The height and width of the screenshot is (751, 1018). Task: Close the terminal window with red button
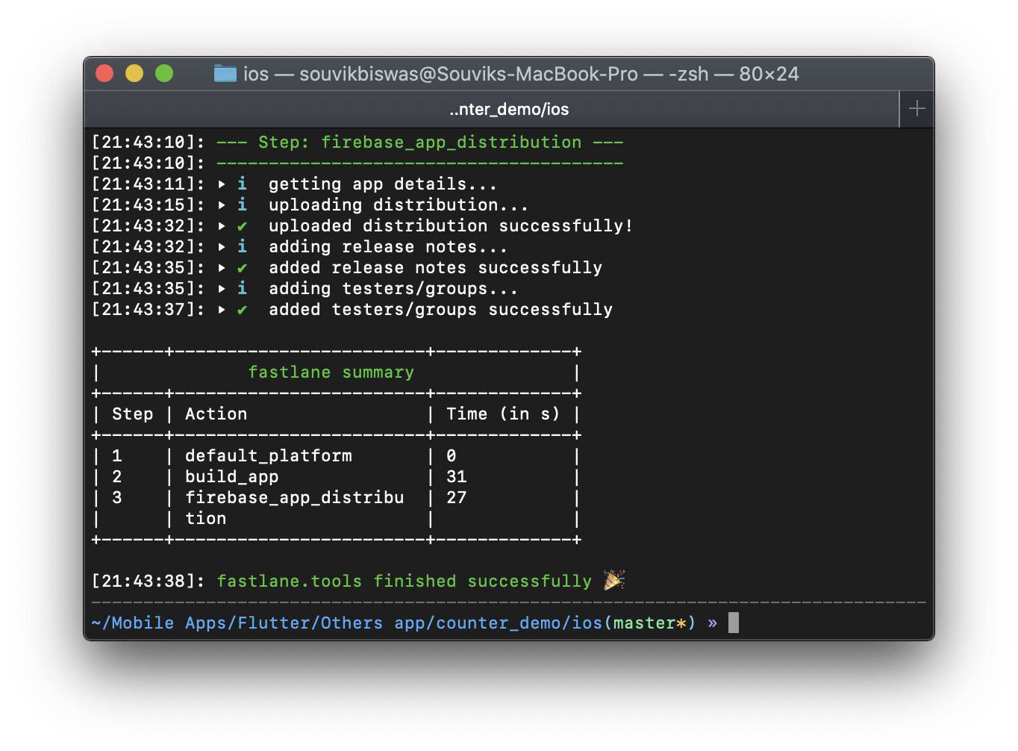(104, 73)
